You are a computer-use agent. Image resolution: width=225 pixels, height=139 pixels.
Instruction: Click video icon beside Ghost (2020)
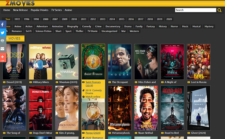189,133
